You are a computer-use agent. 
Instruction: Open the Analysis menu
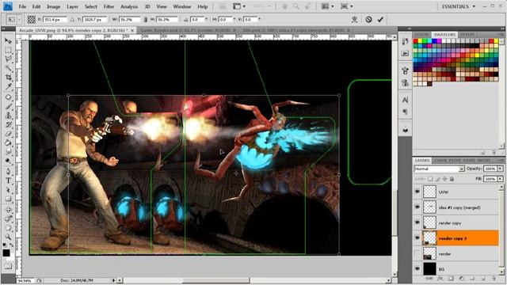[x=129, y=6]
